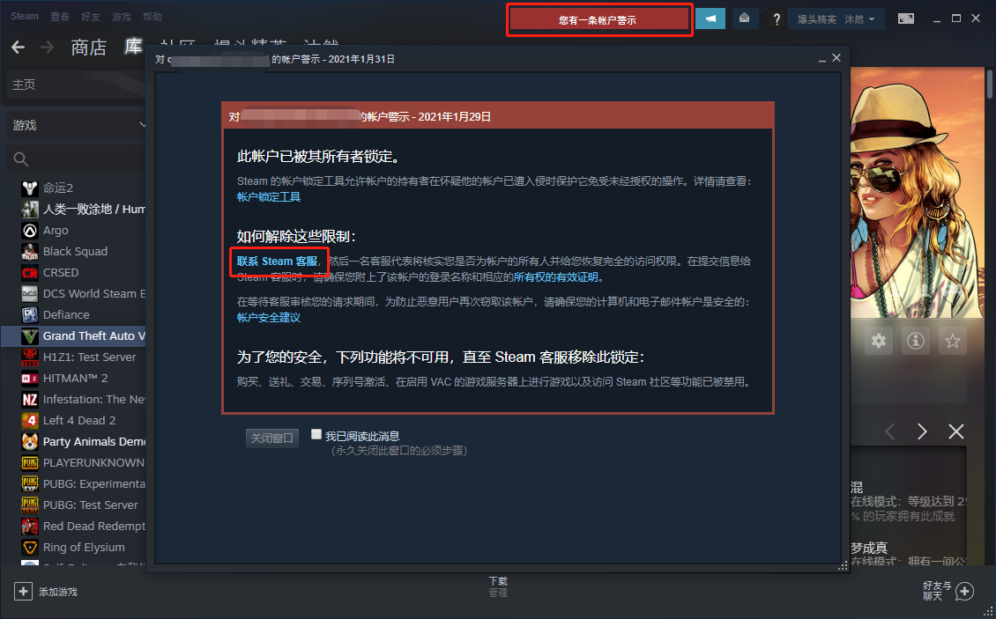Screen dimensions: 996x619
Task: Open the 帐户安全建议 link
Action: point(269,318)
